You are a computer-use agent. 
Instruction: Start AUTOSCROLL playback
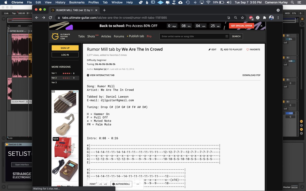pyautogui.click(x=121, y=184)
